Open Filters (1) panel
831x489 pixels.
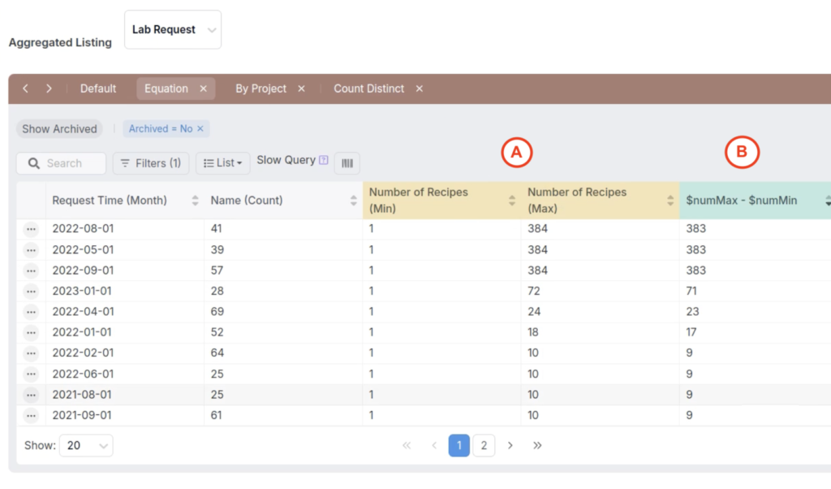pos(151,163)
